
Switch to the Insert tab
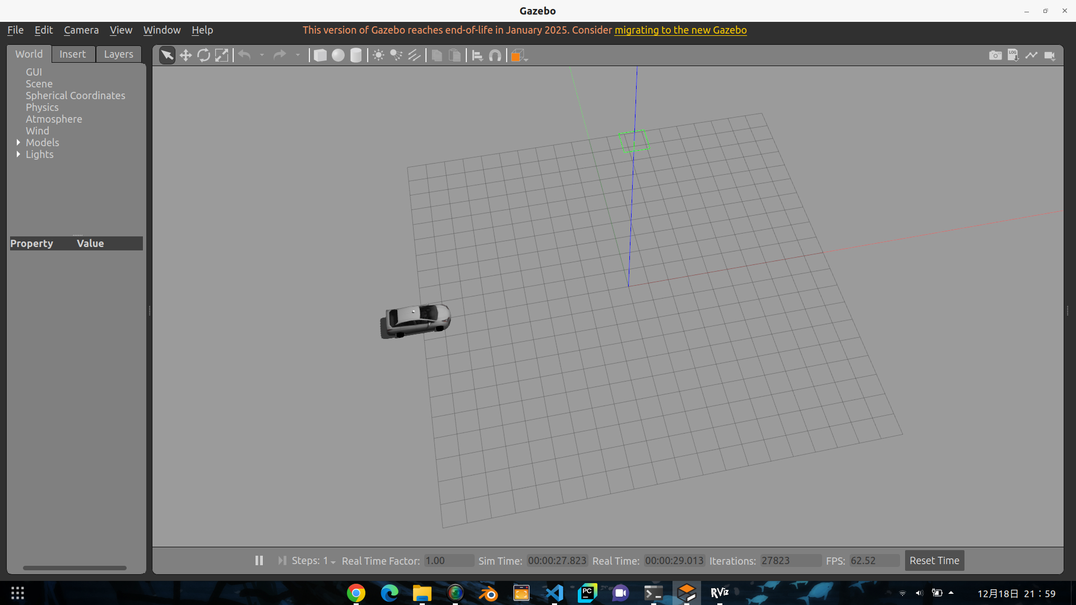pyautogui.click(x=73, y=54)
